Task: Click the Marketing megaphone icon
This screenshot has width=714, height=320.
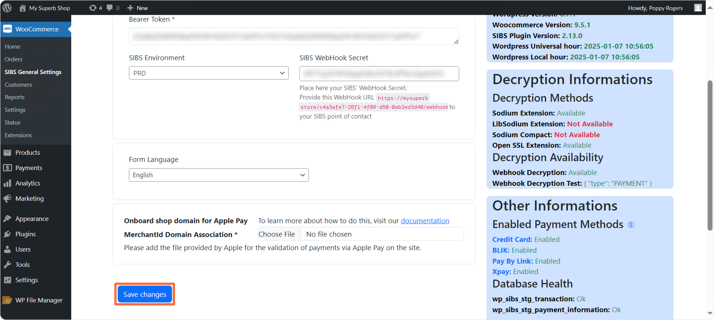Action: pyautogui.click(x=8, y=198)
